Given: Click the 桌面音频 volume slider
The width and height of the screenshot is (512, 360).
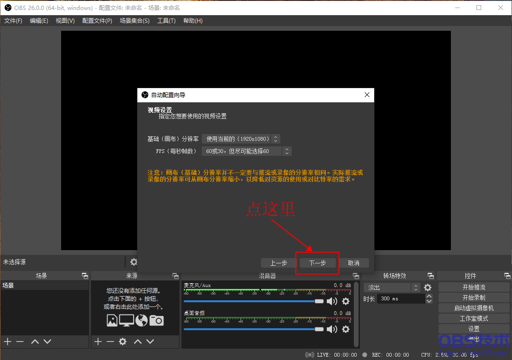Looking at the screenshot, I should click(254, 329).
